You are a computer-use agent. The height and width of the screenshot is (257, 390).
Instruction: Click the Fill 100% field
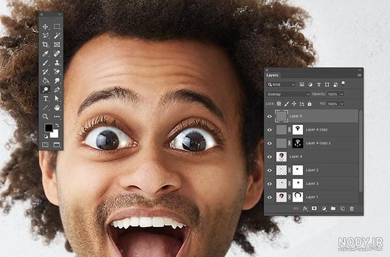click(333, 104)
